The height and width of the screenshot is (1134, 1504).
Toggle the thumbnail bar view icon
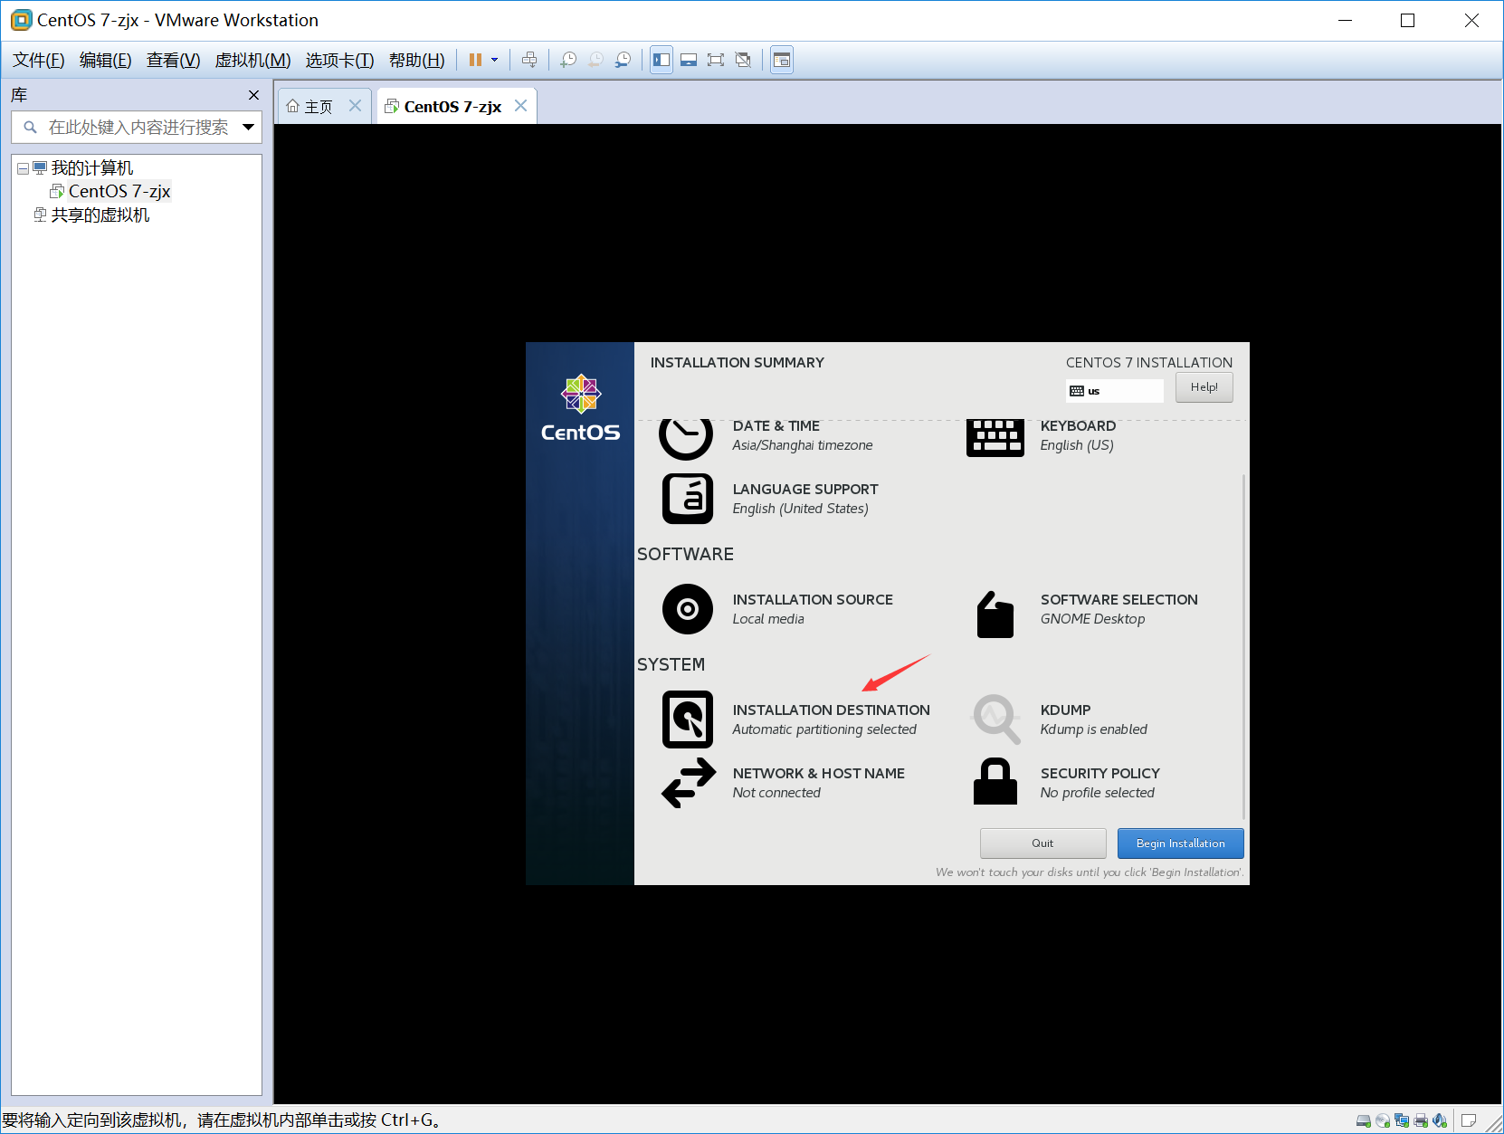click(x=689, y=61)
